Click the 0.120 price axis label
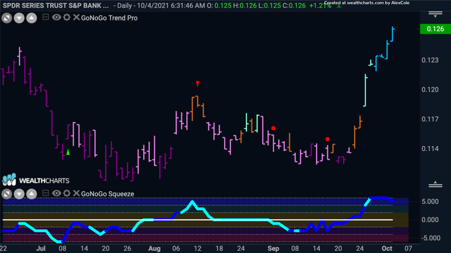 click(x=430, y=90)
